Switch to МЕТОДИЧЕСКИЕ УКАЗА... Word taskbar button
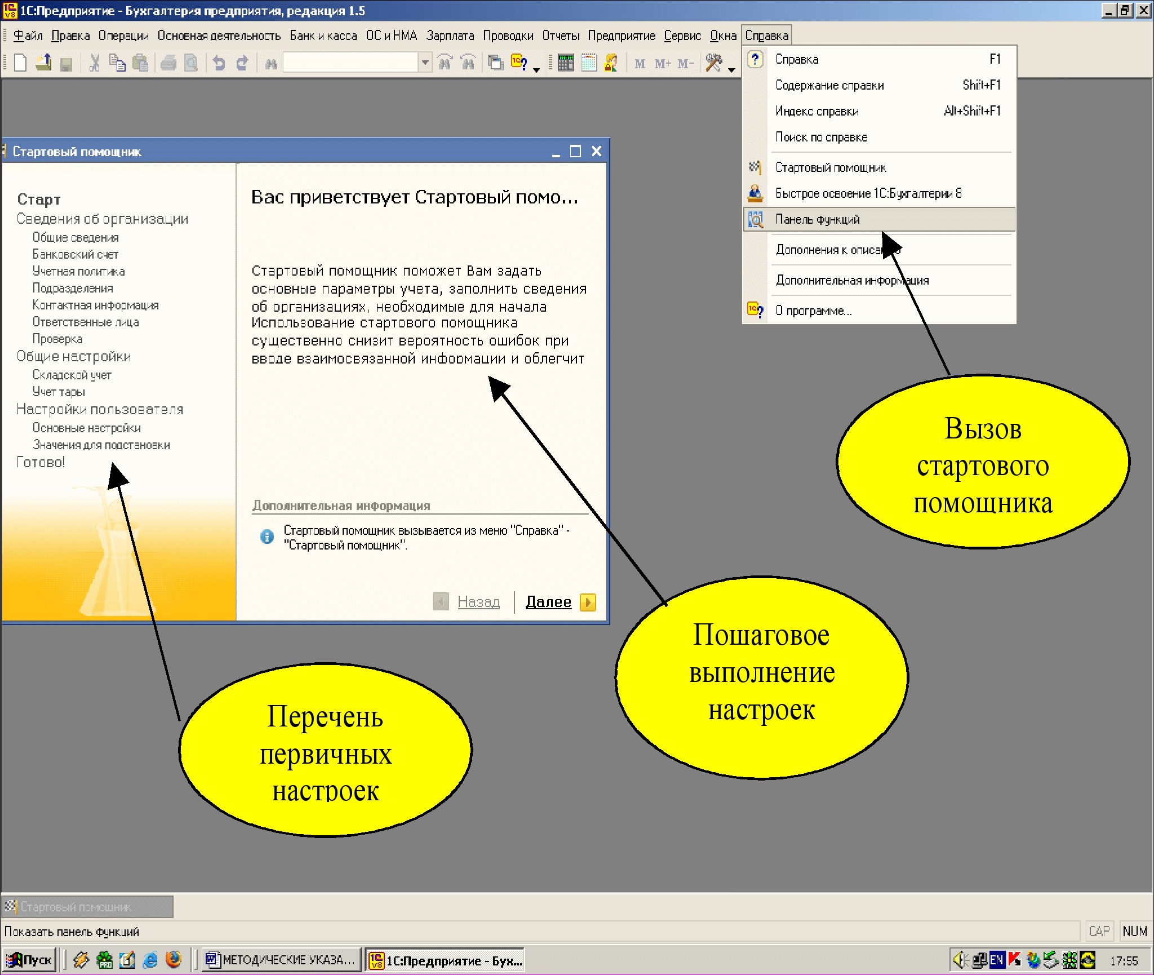Screen dimensions: 1154x975 [x=281, y=960]
